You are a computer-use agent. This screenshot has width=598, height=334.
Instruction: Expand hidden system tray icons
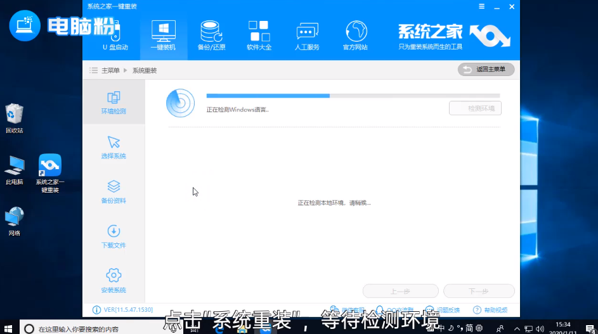point(517,329)
